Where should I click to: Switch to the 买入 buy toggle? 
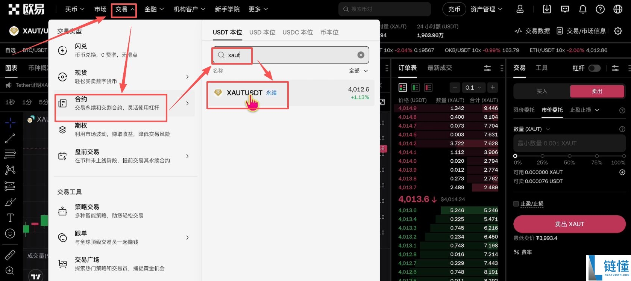542,91
